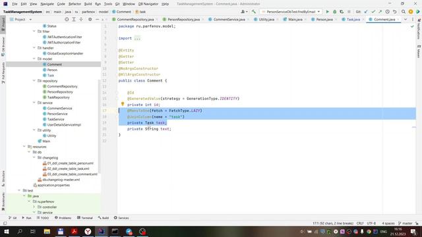422x237 pixels.
Task: Open the DB Navigator menu
Action: pyautogui.click(x=148, y=4)
